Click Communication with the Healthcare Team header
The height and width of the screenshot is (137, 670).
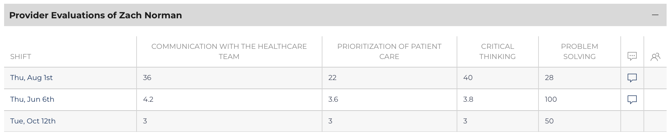click(229, 52)
